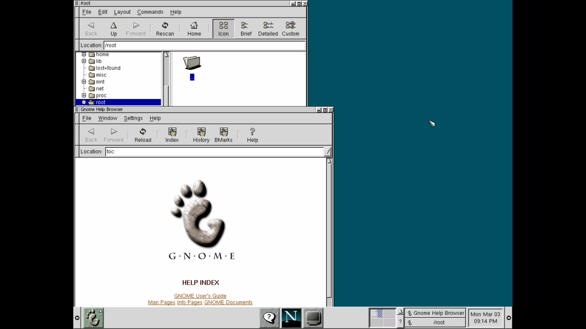Open GNOME Documents link
Viewport: 586px width, 329px height.
pos(228,302)
